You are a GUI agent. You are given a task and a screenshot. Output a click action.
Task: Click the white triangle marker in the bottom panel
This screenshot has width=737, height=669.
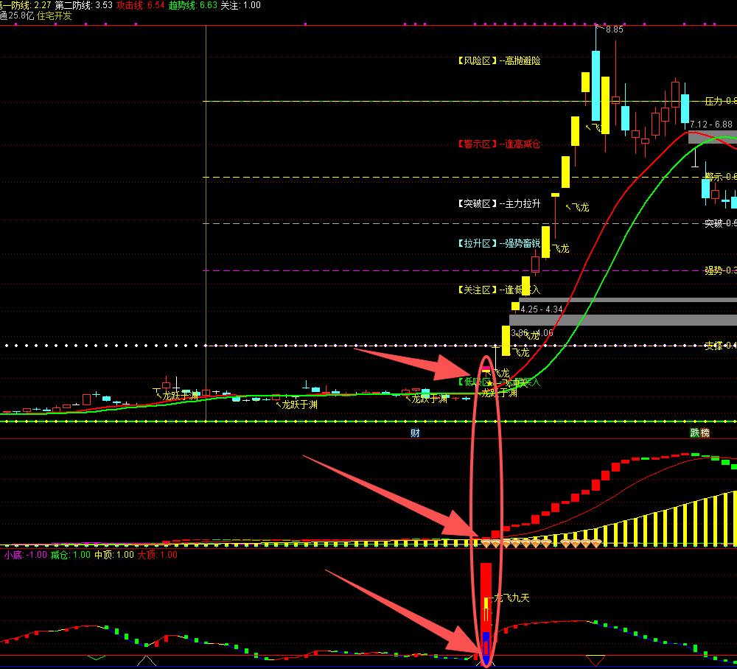(x=147, y=659)
